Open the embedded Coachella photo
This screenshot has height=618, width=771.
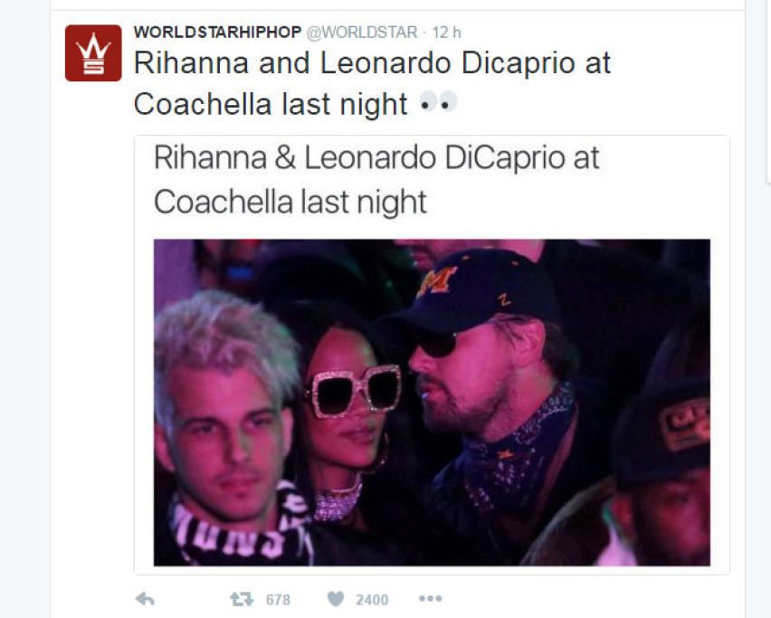[x=432, y=402]
